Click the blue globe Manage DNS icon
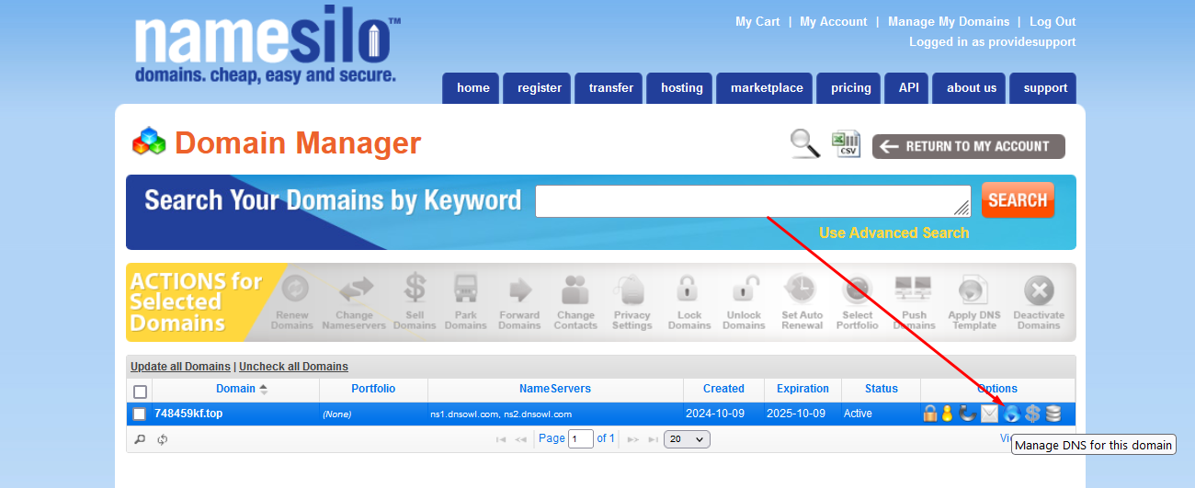This screenshot has height=488, width=1195. (x=1011, y=414)
